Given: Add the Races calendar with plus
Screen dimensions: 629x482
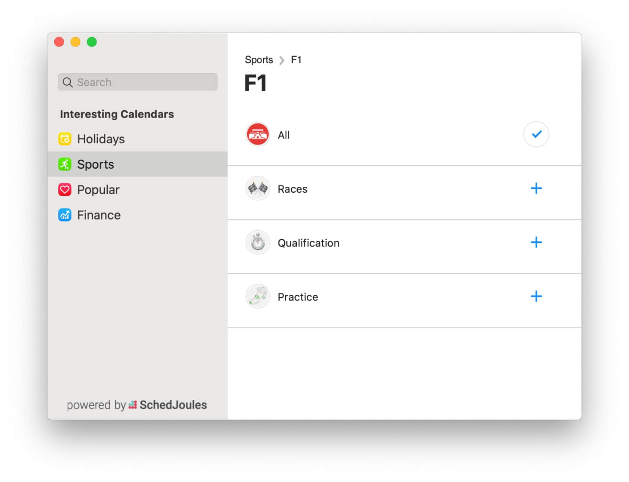Looking at the screenshot, I should point(536,188).
